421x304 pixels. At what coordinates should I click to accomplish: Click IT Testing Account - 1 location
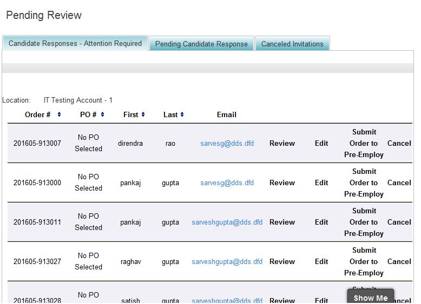point(78,100)
